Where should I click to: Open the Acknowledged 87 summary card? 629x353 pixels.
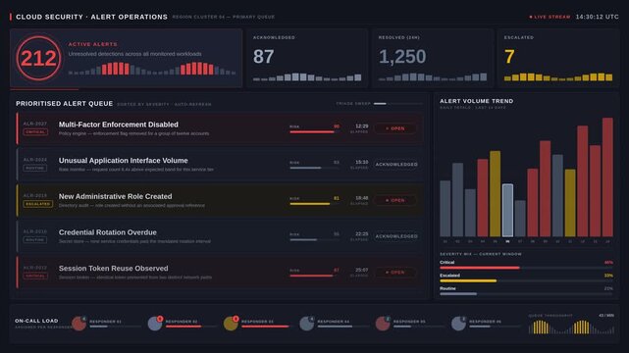click(307, 58)
